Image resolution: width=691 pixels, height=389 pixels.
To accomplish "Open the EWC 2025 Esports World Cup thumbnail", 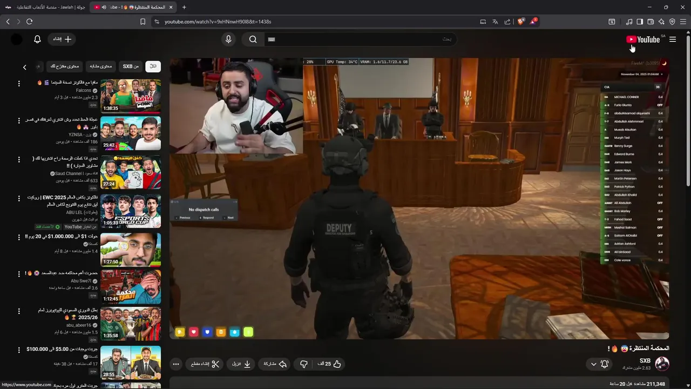I will point(131,211).
